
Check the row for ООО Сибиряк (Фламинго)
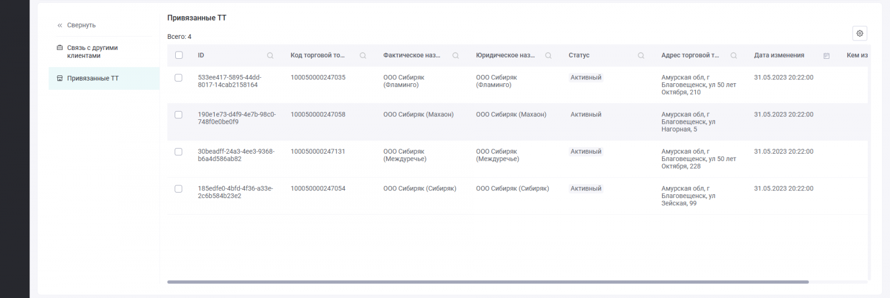click(x=179, y=78)
